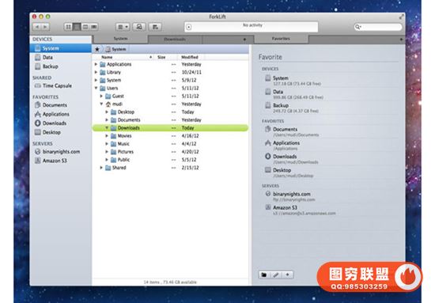Connect to Amazon S3 in sidebar Servers

point(61,161)
